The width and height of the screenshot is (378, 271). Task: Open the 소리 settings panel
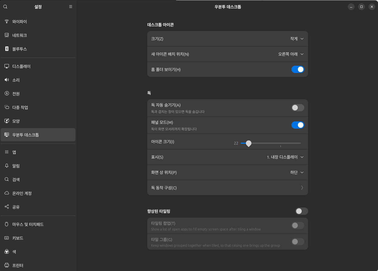point(38,80)
